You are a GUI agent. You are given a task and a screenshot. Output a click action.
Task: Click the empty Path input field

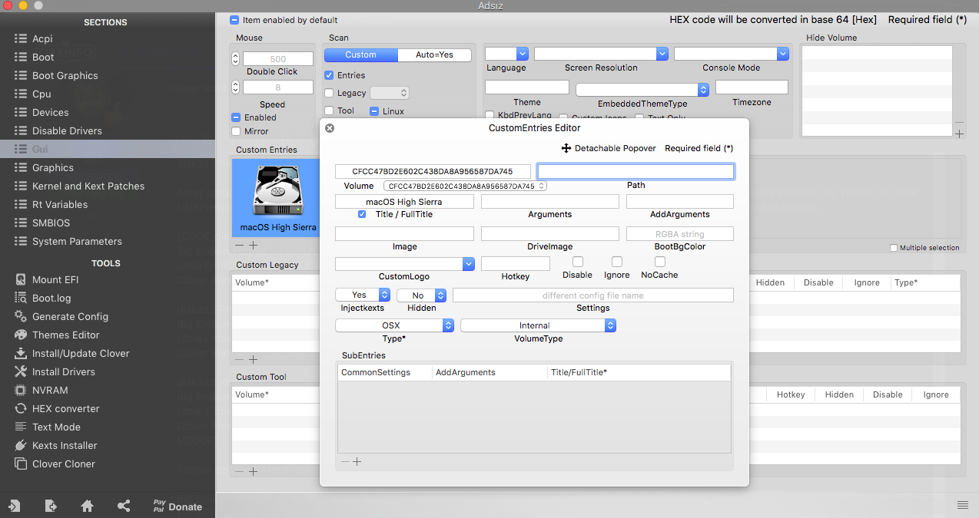point(636,171)
